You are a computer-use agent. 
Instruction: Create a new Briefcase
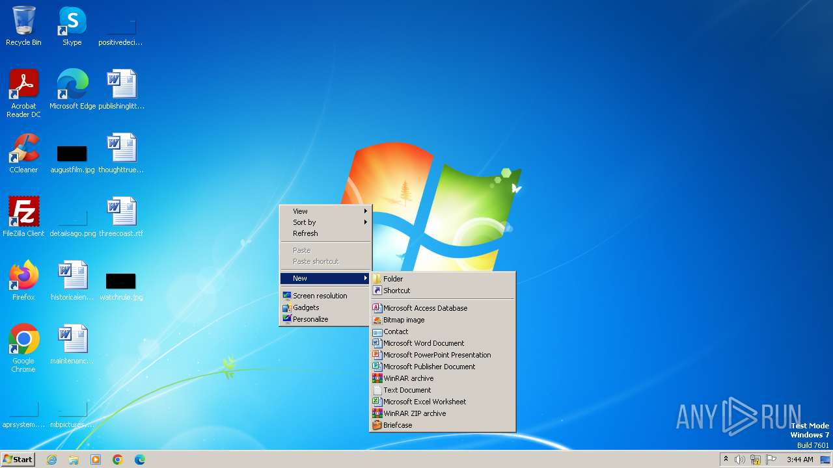(443, 425)
